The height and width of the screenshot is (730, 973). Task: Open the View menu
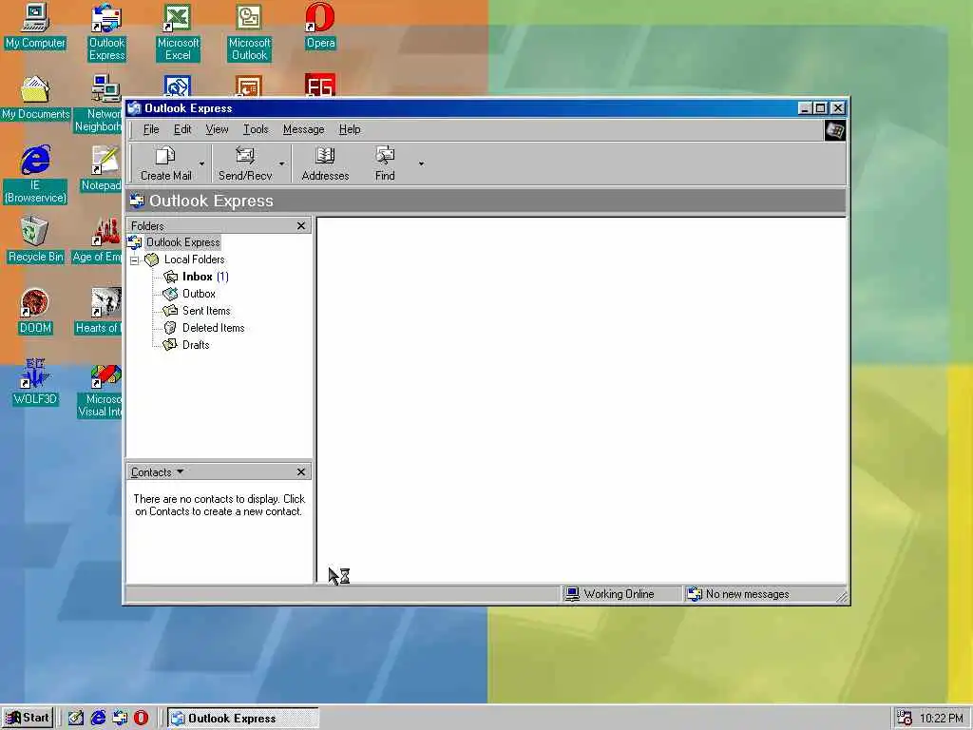pos(218,129)
